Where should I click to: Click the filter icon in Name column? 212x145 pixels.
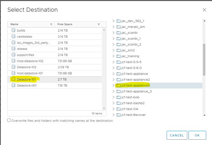(x=51, y=24)
